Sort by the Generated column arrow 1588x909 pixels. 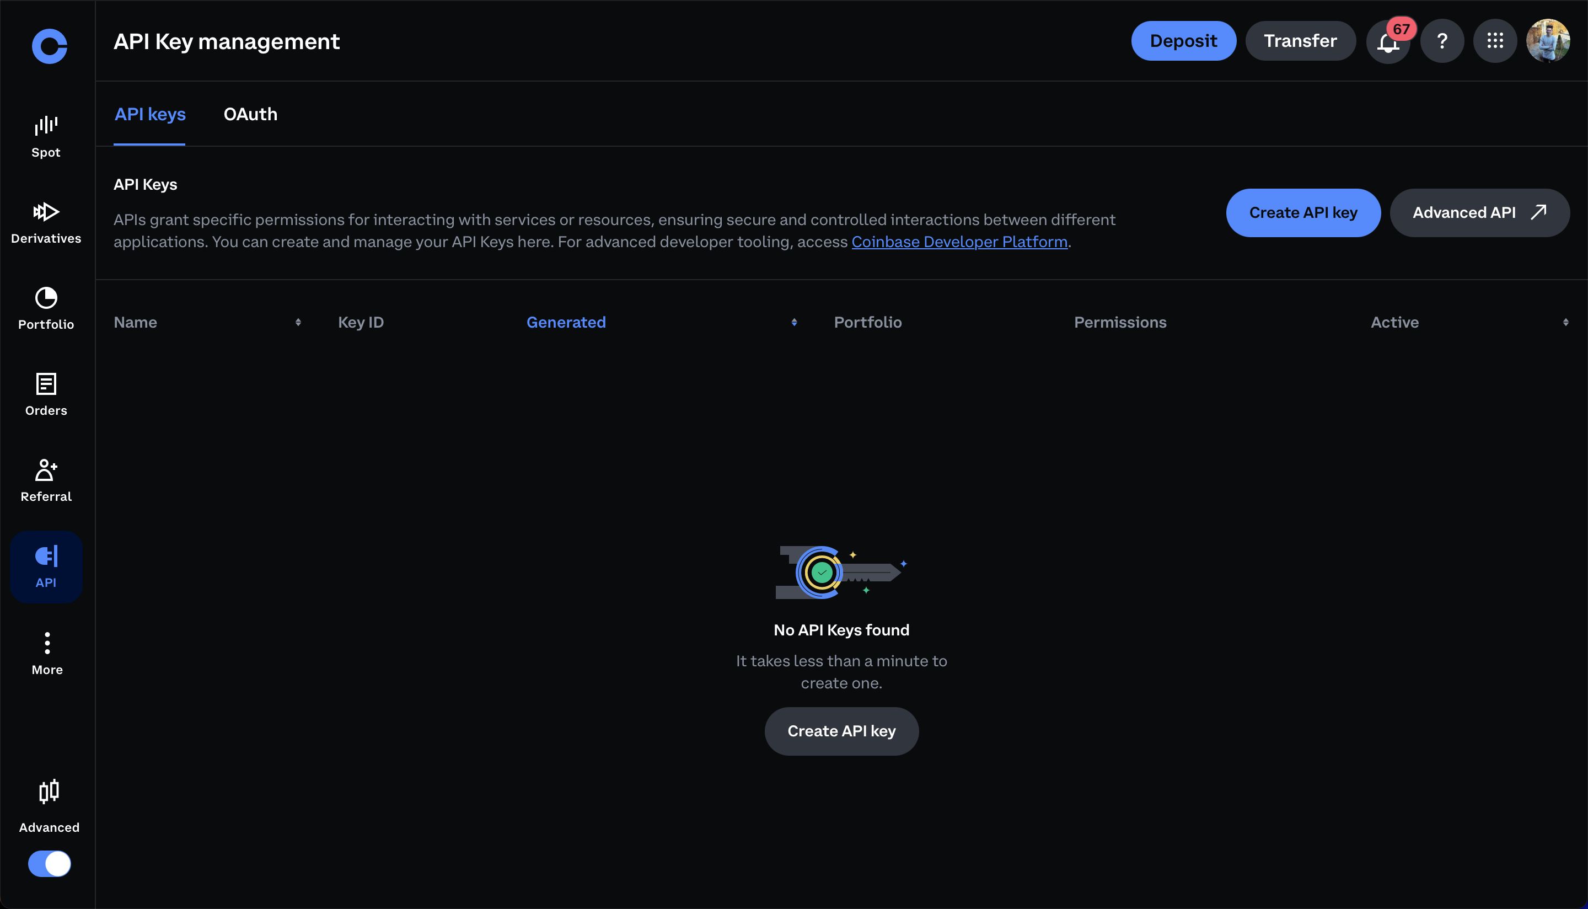[795, 322]
